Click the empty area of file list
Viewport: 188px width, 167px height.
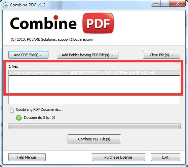click(x=94, y=90)
